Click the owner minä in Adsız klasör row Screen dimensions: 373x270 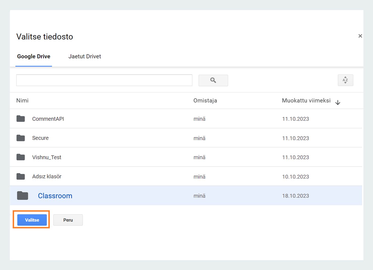(x=199, y=177)
